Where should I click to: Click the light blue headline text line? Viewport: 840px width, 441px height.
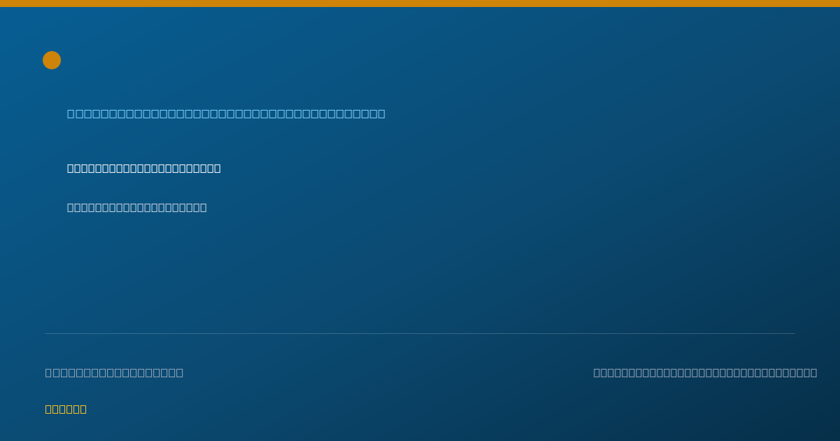[x=226, y=113]
